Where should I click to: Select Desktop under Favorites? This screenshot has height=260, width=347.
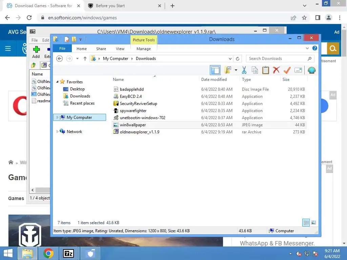pos(77,89)
